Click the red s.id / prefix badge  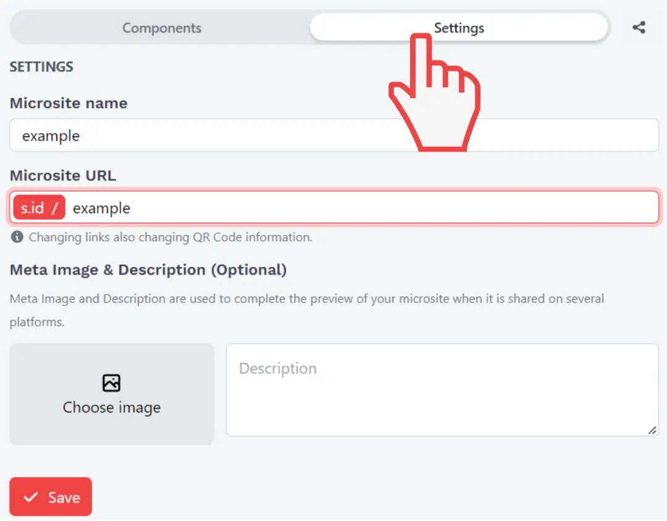(x=39, y=208)
